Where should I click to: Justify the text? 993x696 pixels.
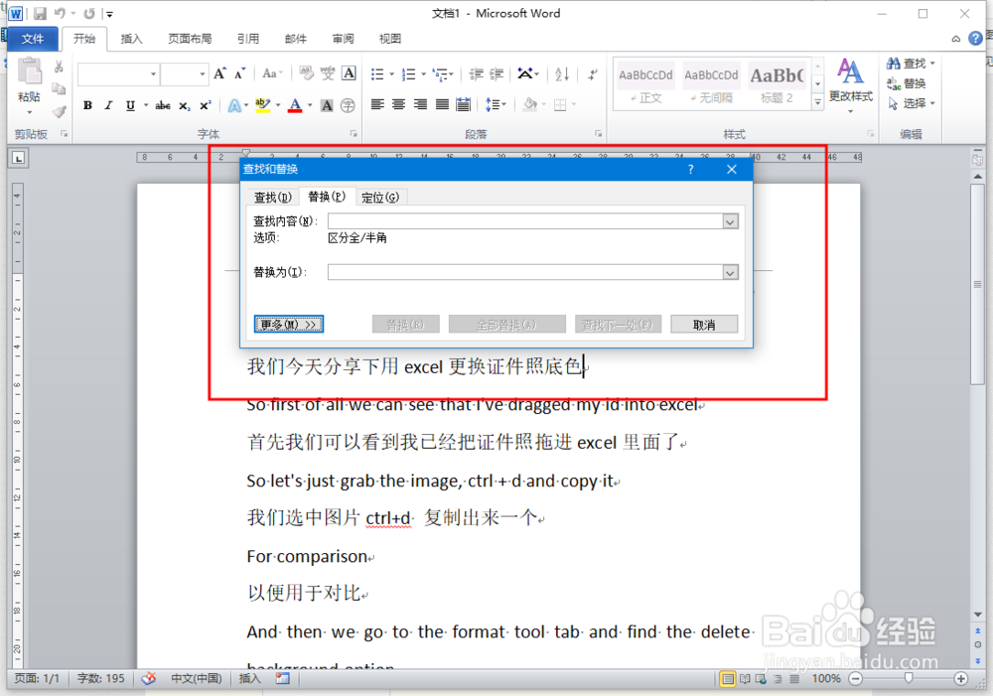point(442,104)
